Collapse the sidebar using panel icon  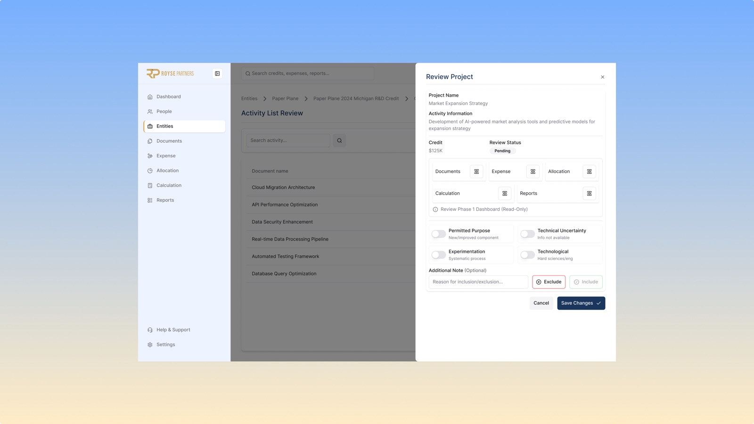coord(217,73)
